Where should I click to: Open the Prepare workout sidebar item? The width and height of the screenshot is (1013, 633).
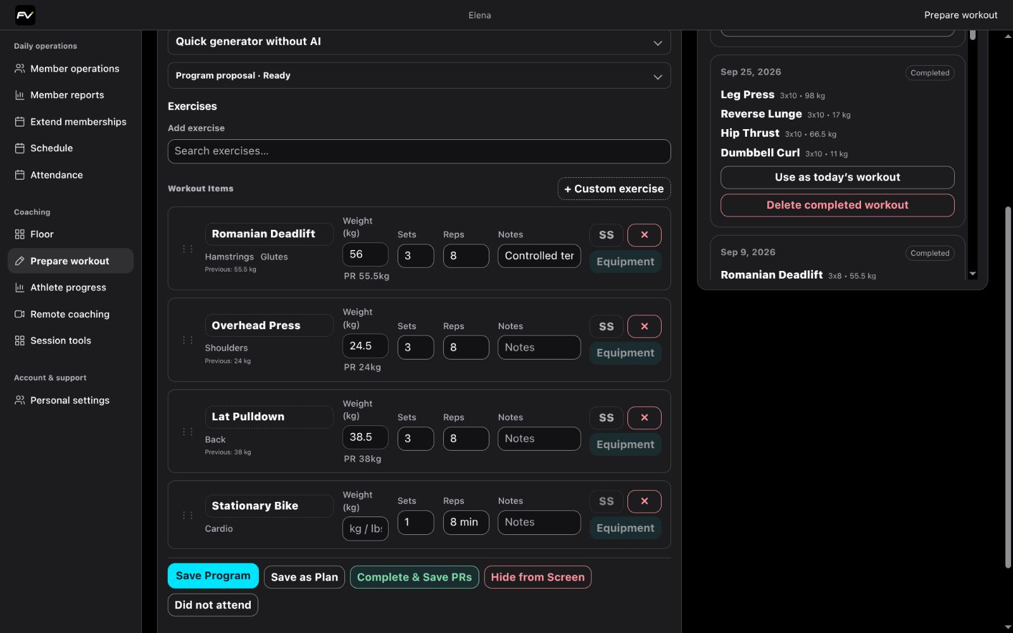(70, 261)
